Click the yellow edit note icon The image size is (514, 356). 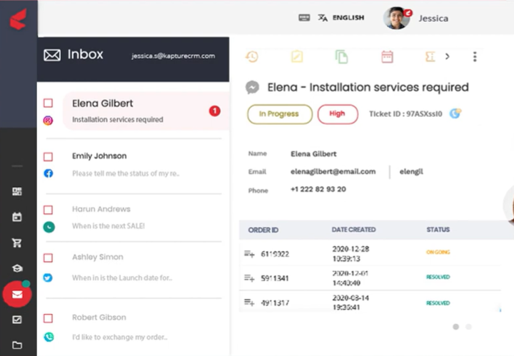tap(297, 56)
